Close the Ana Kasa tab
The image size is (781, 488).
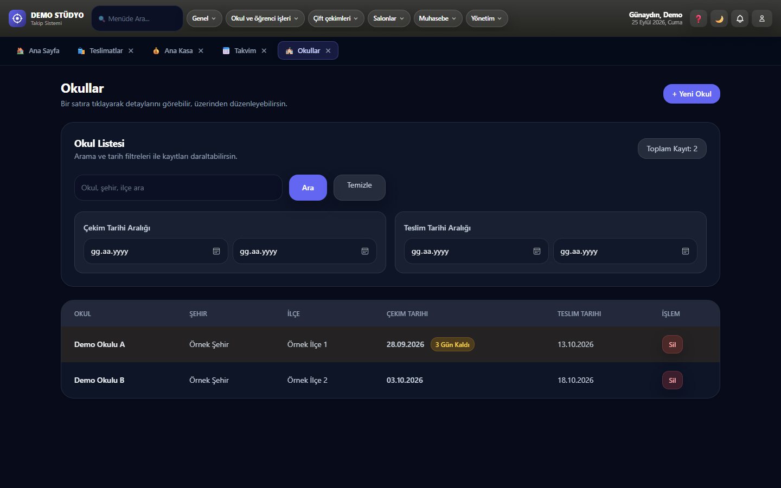201,50
